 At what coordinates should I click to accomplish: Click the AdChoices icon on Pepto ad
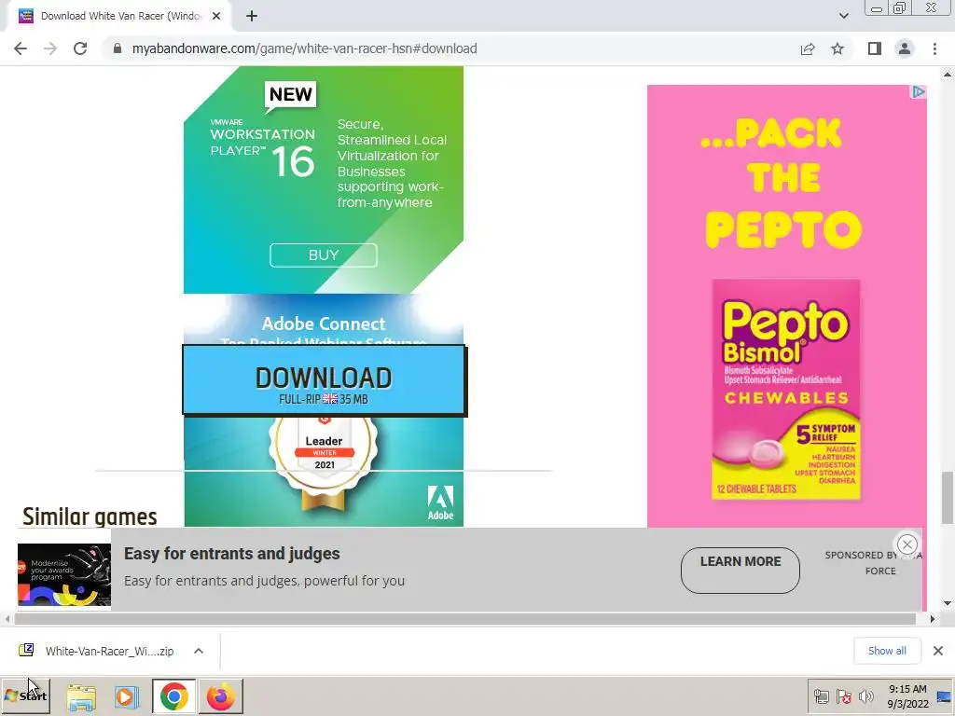click(x=919, y=92)
